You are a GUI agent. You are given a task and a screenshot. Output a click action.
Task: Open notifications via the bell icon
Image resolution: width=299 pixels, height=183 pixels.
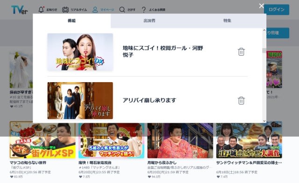click(x=41, y=9)
